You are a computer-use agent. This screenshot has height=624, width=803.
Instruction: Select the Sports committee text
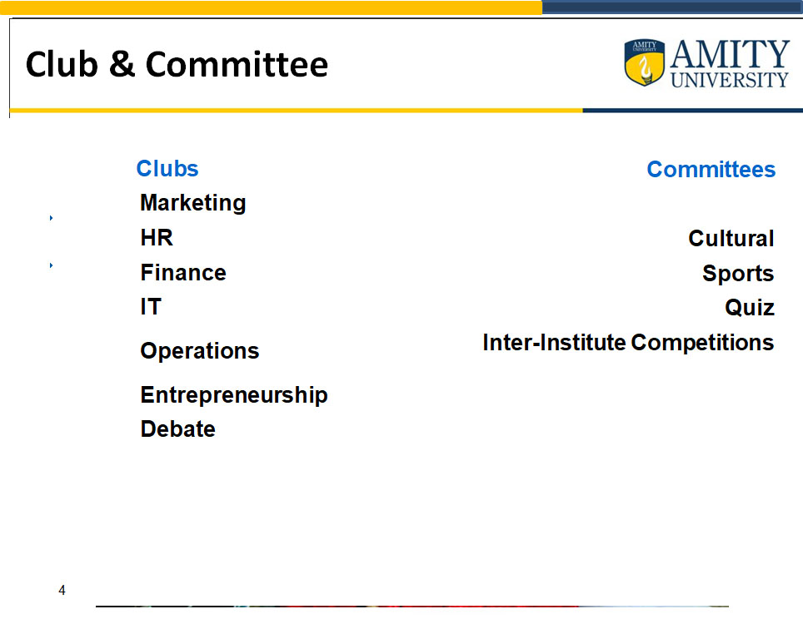click(738, 274)
